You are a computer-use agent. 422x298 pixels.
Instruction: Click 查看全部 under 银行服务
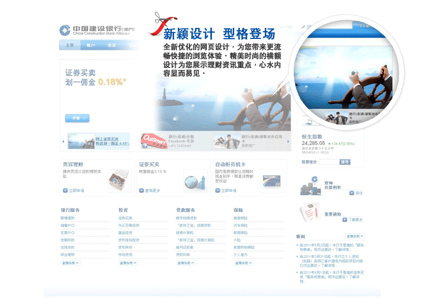click(70, 263)
